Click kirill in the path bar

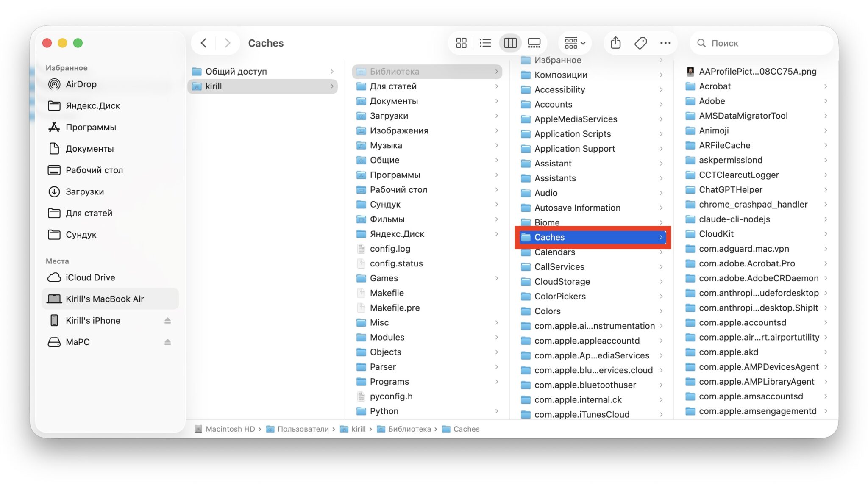tap(353, 429)
